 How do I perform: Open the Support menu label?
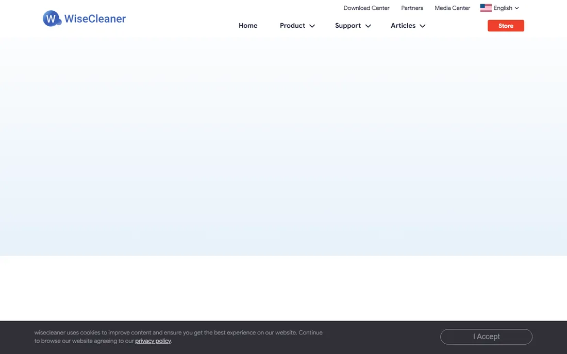pyautogui.click(x=348, y=26)
